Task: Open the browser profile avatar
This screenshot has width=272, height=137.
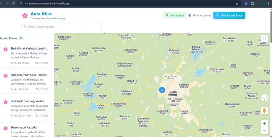Action: (x=262, y=3)
